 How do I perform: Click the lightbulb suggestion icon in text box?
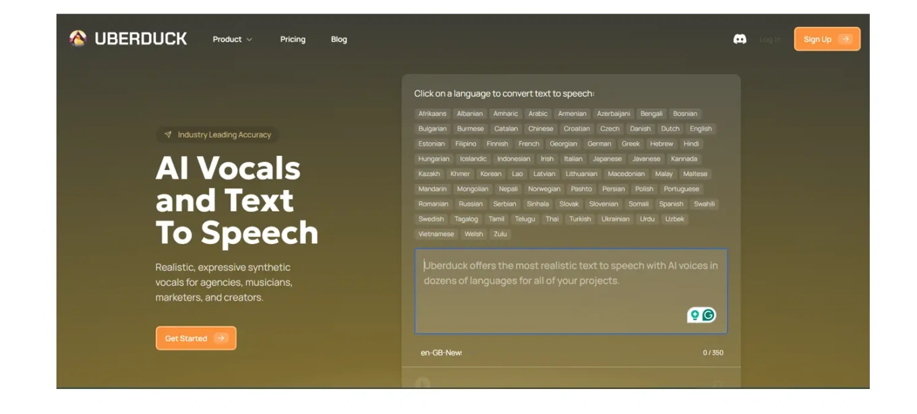(x=694, y=315)
